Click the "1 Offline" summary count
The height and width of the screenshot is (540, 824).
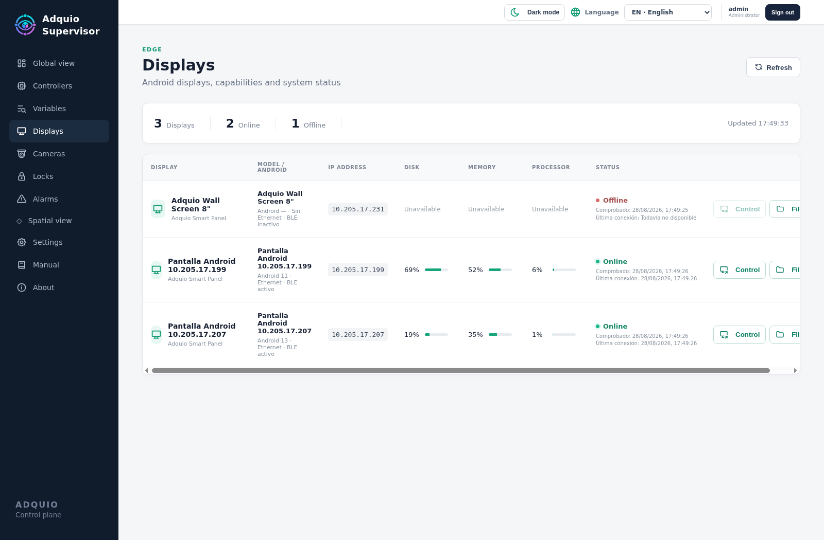(308, 123)
